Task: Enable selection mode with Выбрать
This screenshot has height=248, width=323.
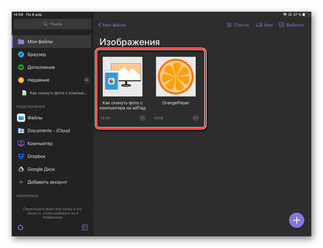Action: point(292,25)
